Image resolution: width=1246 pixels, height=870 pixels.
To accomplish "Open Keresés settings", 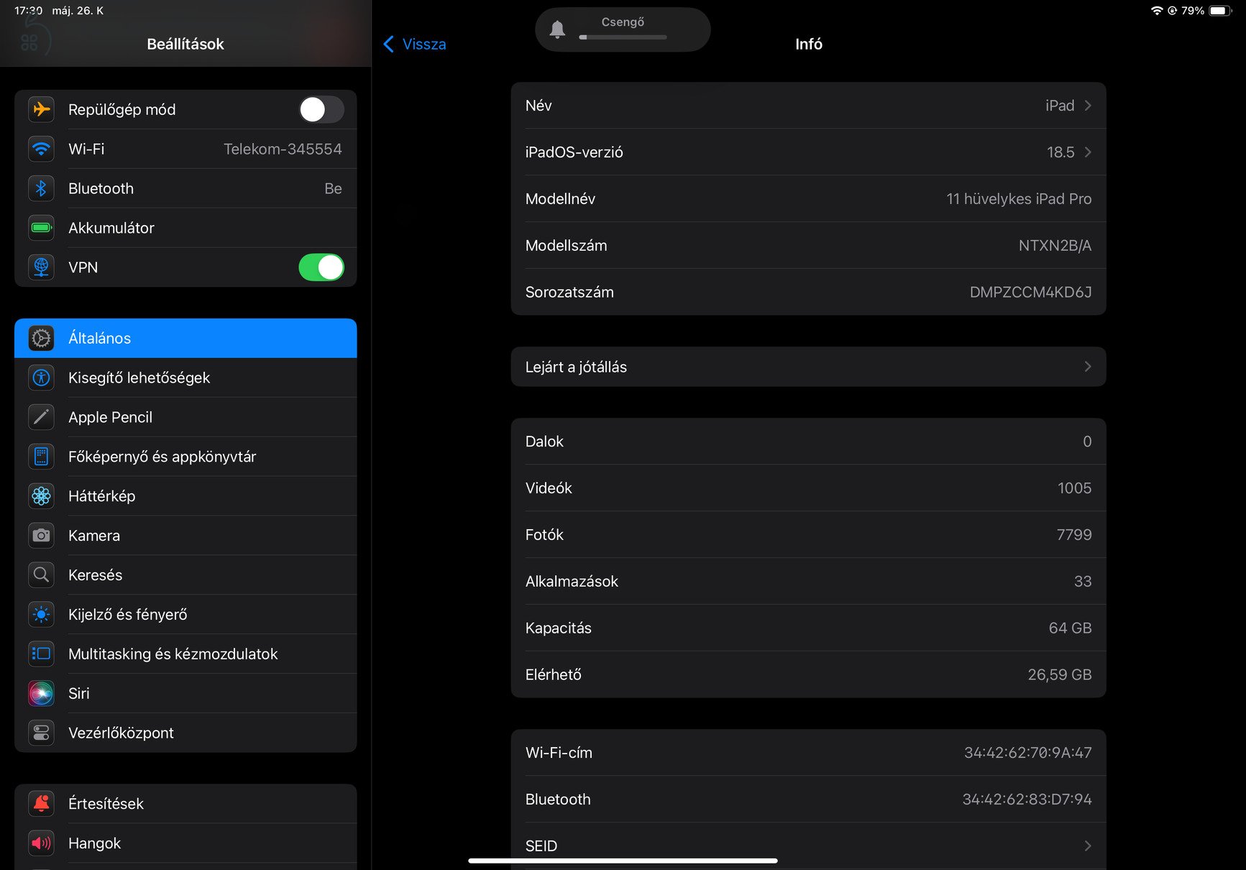I will click(x=185, y=575).
